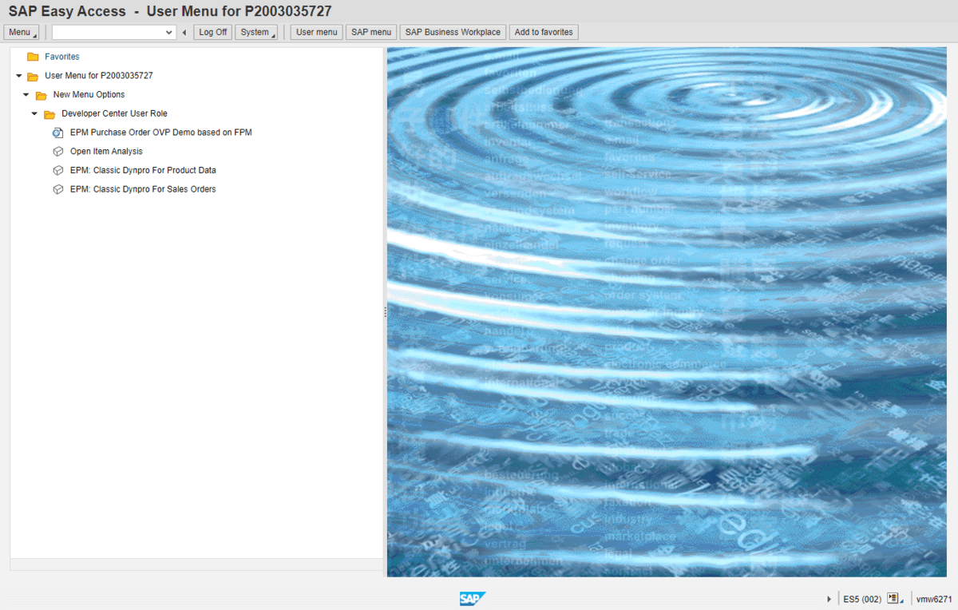Select 'EPM: Classic Dynpro For Sales Orders'
The height and width of the screenshot is (610, 958).
click(x=143, y=189)
